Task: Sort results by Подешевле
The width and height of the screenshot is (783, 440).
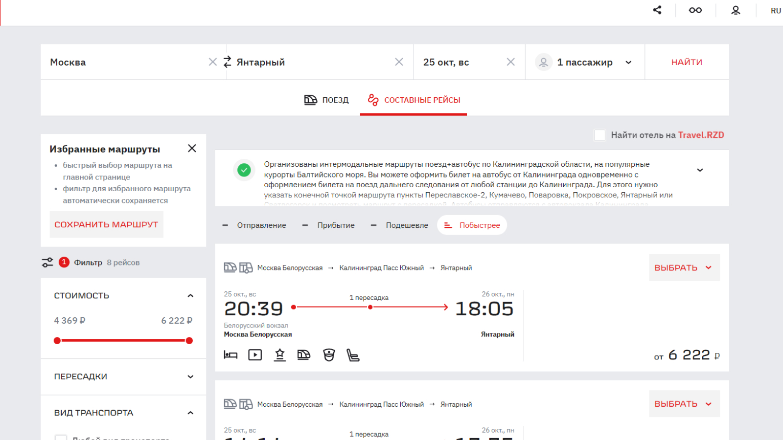Action: (399, 225)
